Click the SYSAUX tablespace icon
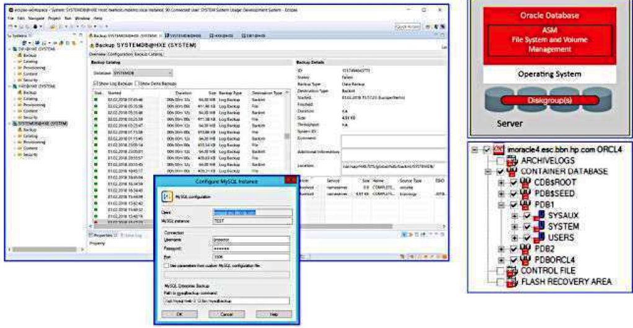Screen dimensions: 633x328 [x=539, y=216]
